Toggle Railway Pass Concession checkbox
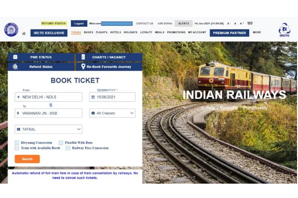 pyautogui.click(x=68, y=148)
